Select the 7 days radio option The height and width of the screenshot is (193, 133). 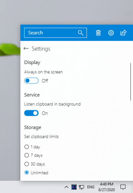point(27,155)
